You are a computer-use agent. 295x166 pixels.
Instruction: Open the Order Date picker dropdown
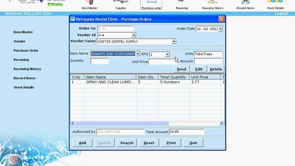coord(220,29)
